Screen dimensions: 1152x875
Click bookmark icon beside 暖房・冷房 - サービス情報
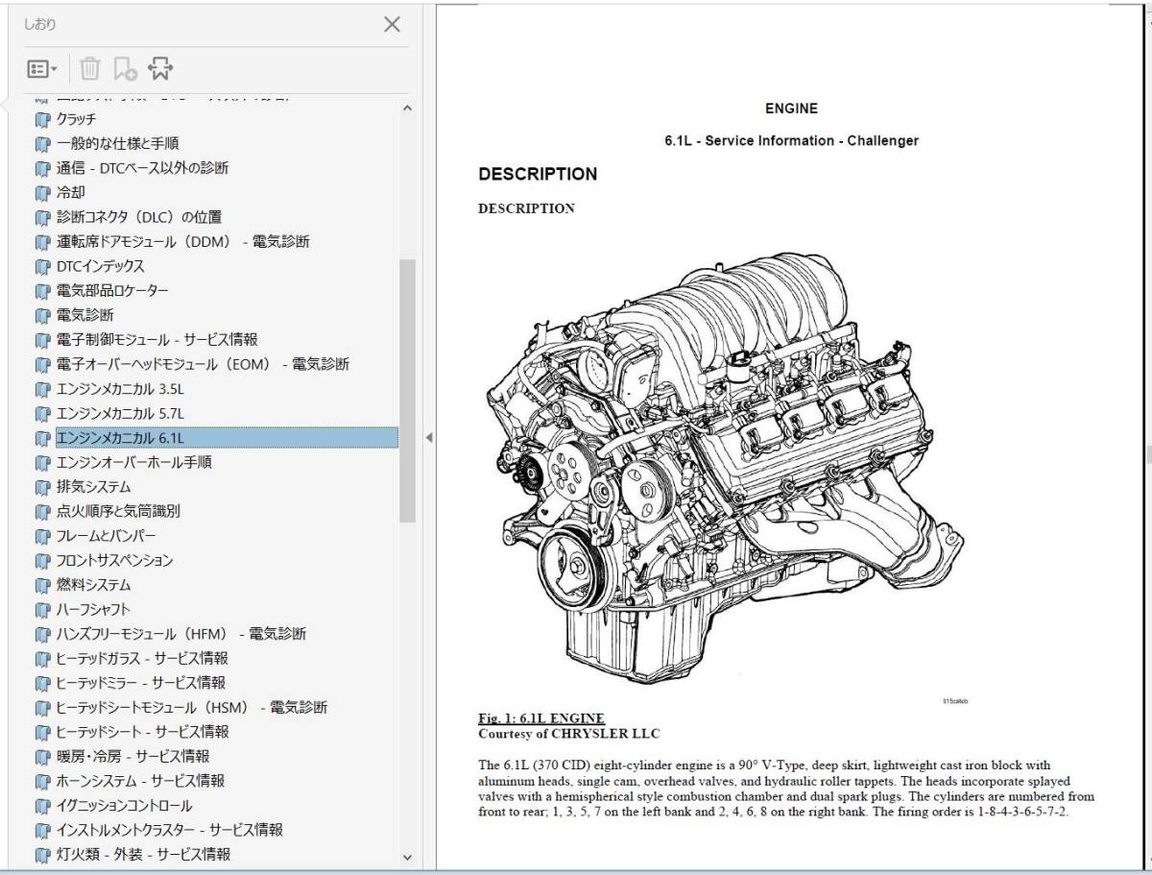41,756
